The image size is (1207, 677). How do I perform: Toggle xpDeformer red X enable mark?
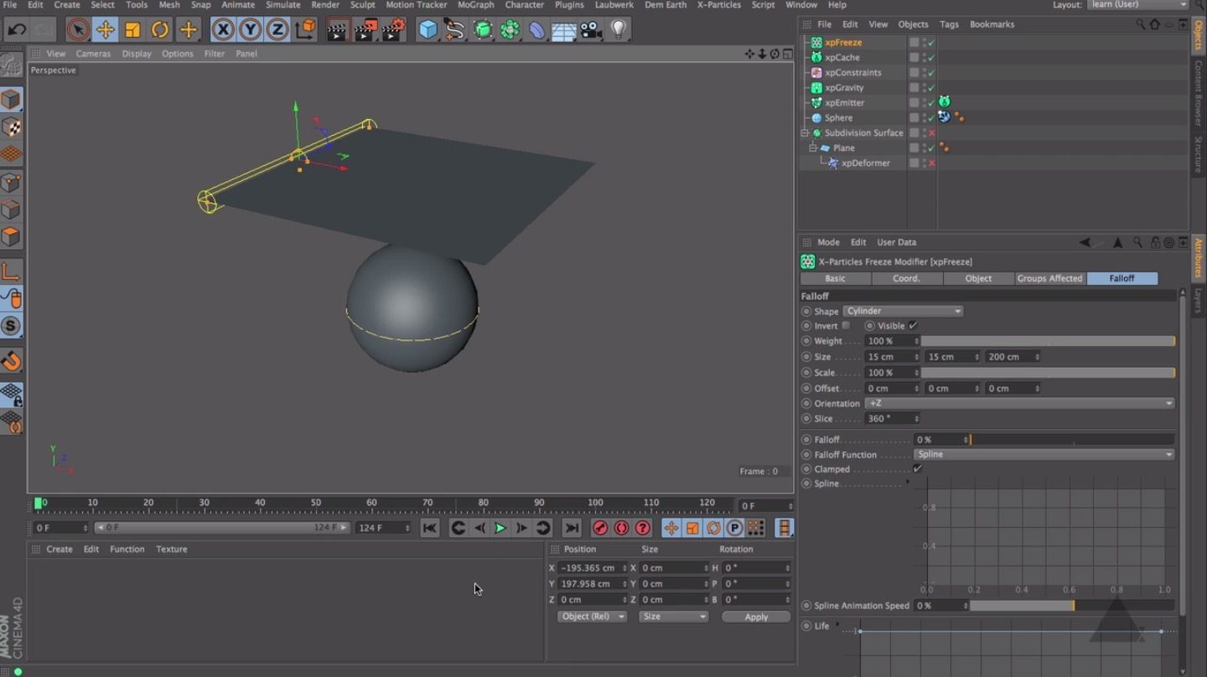(x=931, y=163)
